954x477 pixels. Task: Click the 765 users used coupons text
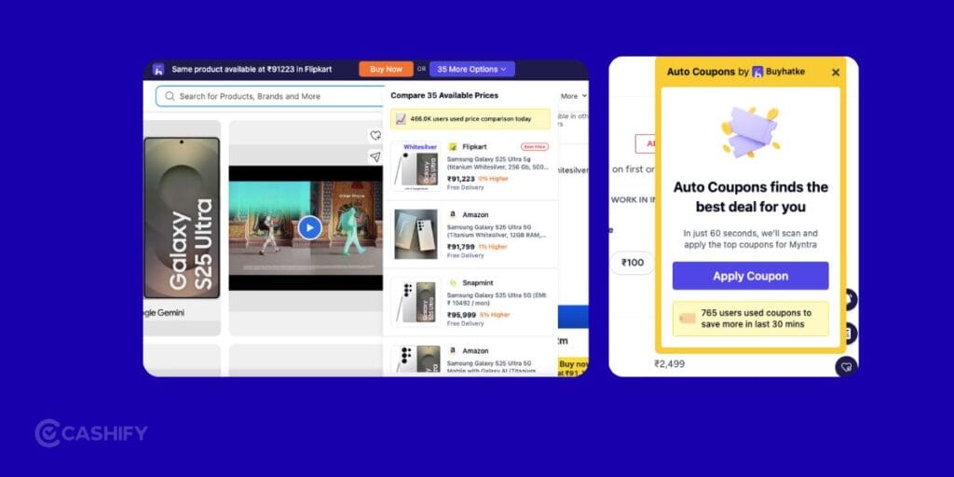pos(756,319)
